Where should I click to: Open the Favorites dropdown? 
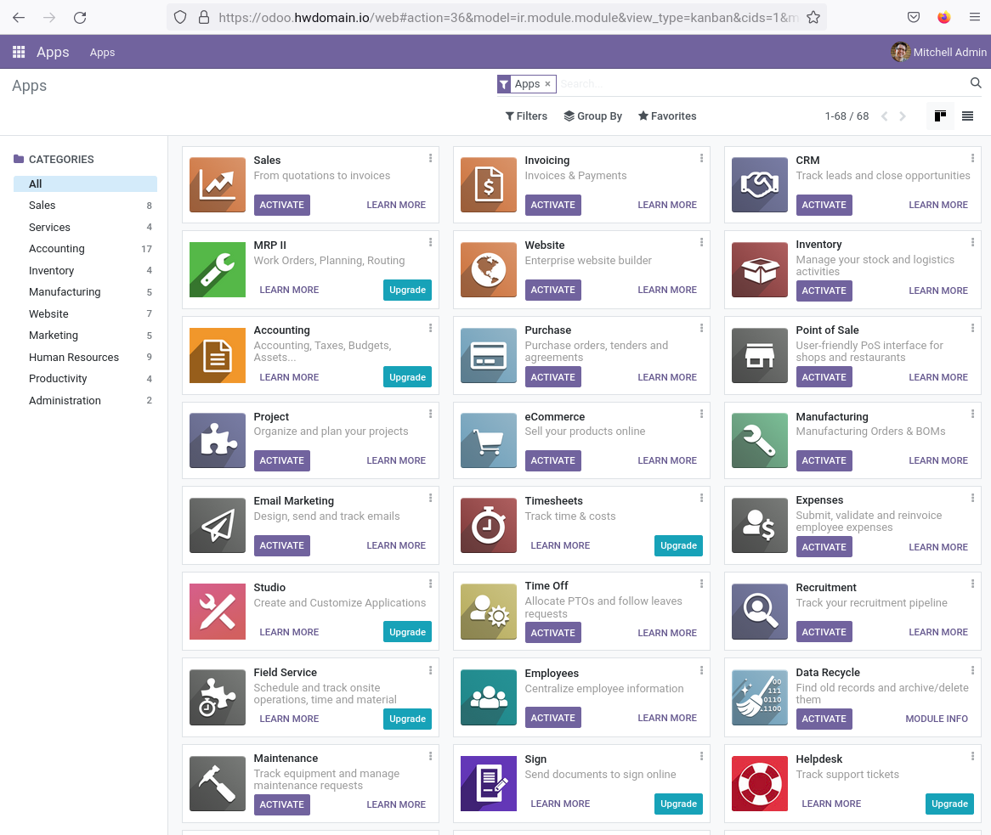pos(667,116)
